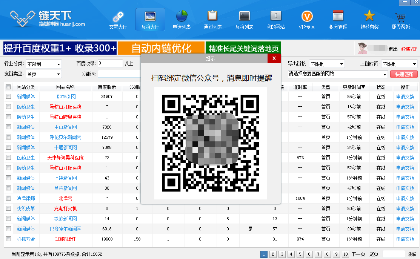This screenshot has height=259, width=420.
Task: Open the 吕梁新闻网 site link
Action: point(65,188)
